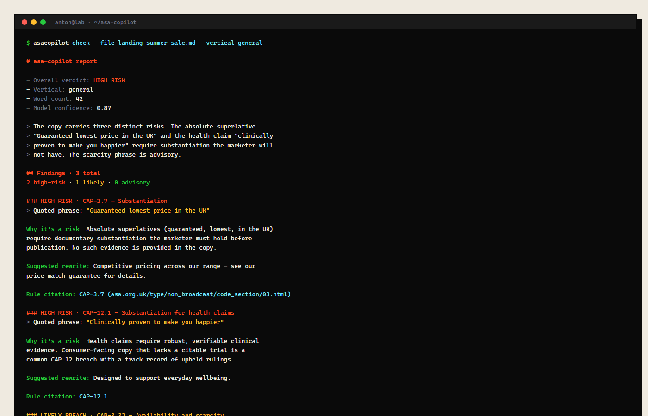The width and height of the screenshot is (648, 416).
Task: Click the '# asa-copilot report' heading
Action: pyautogui.click(x=62, y=61)
